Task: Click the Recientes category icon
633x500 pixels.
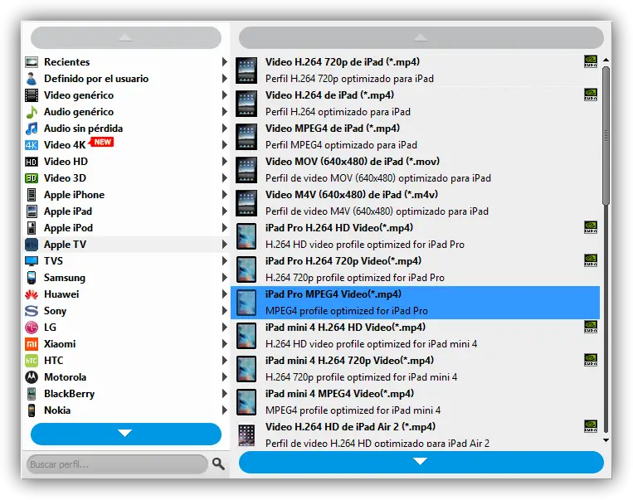Action: click(32, 61)
